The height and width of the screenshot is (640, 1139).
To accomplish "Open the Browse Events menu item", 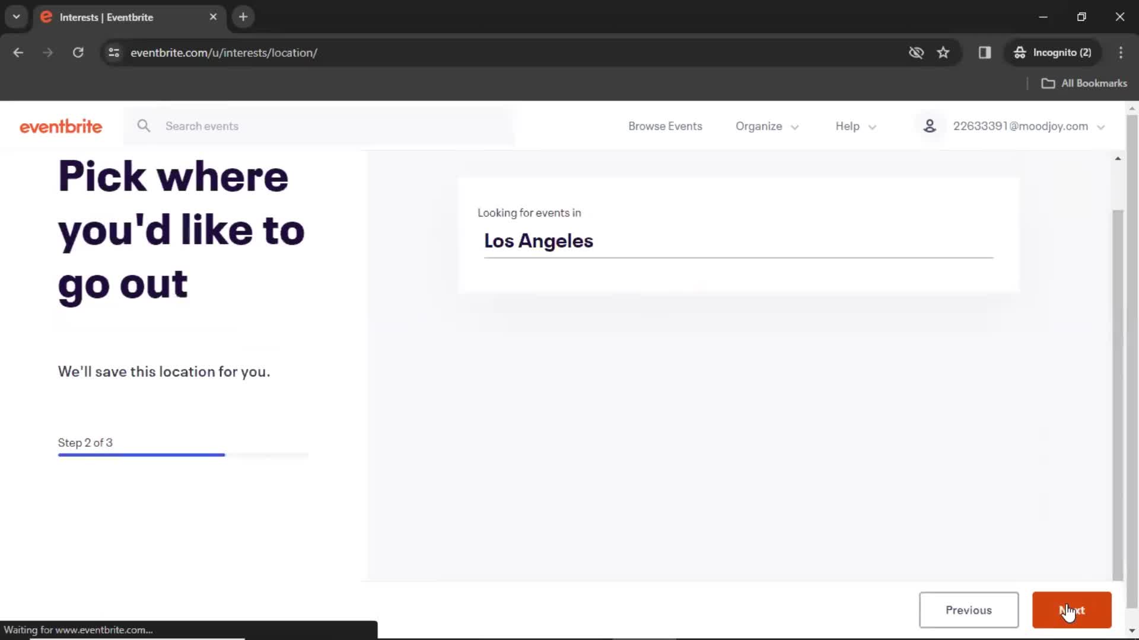I will coord(665,126).
